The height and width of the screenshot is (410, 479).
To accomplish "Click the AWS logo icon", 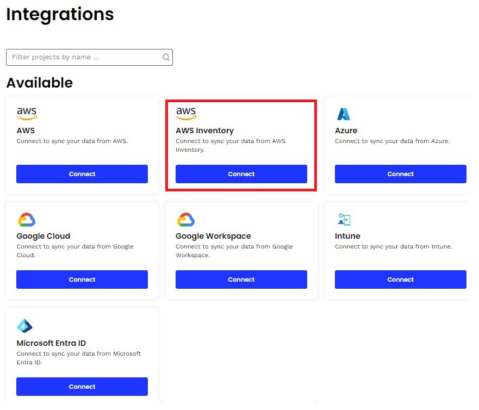I will tap(27, 113).
